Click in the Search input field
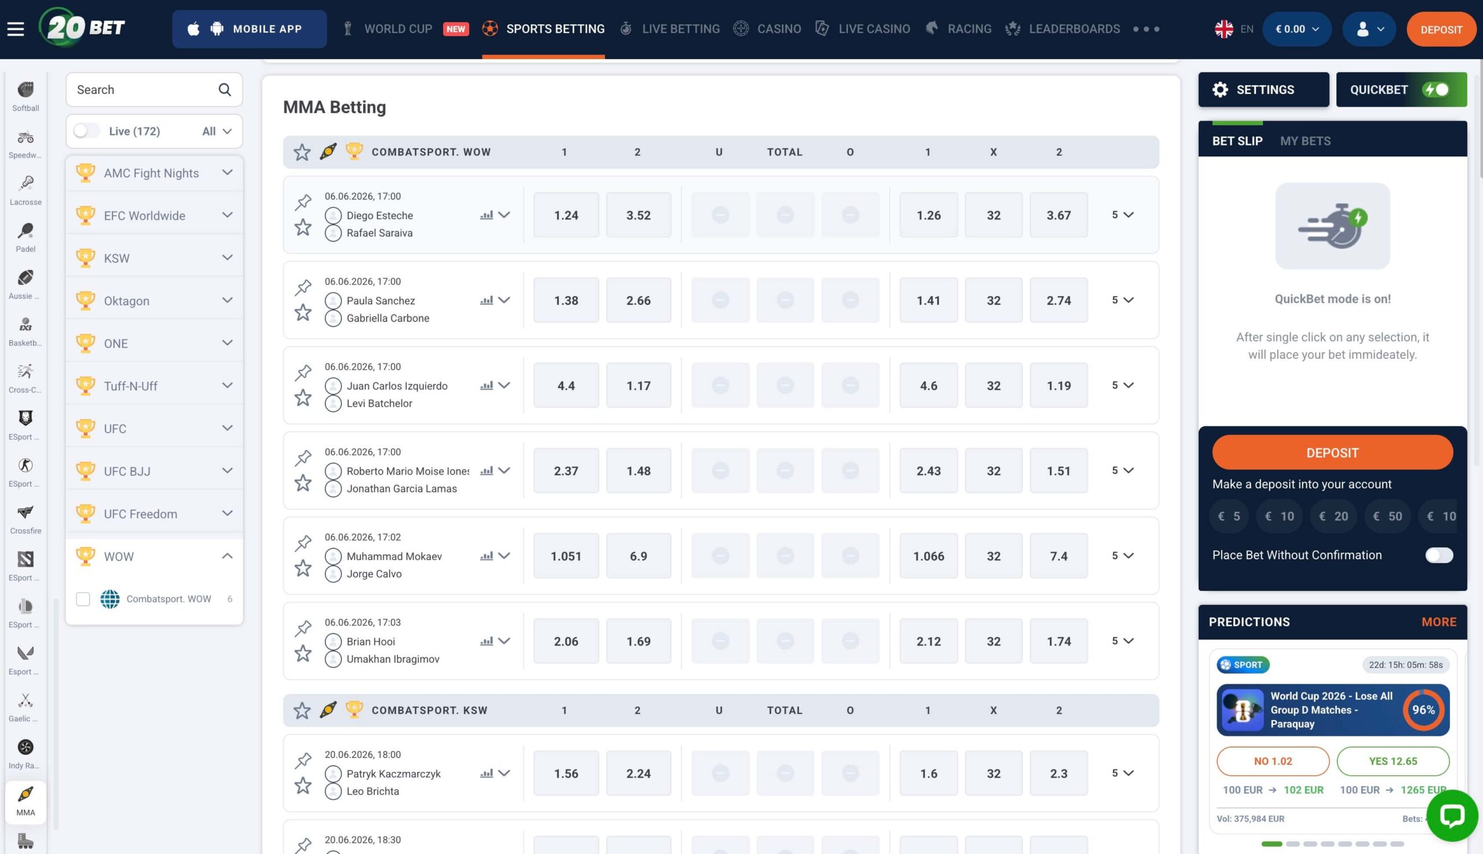This screenshot has width=1483, height=854. coord(154,90)
